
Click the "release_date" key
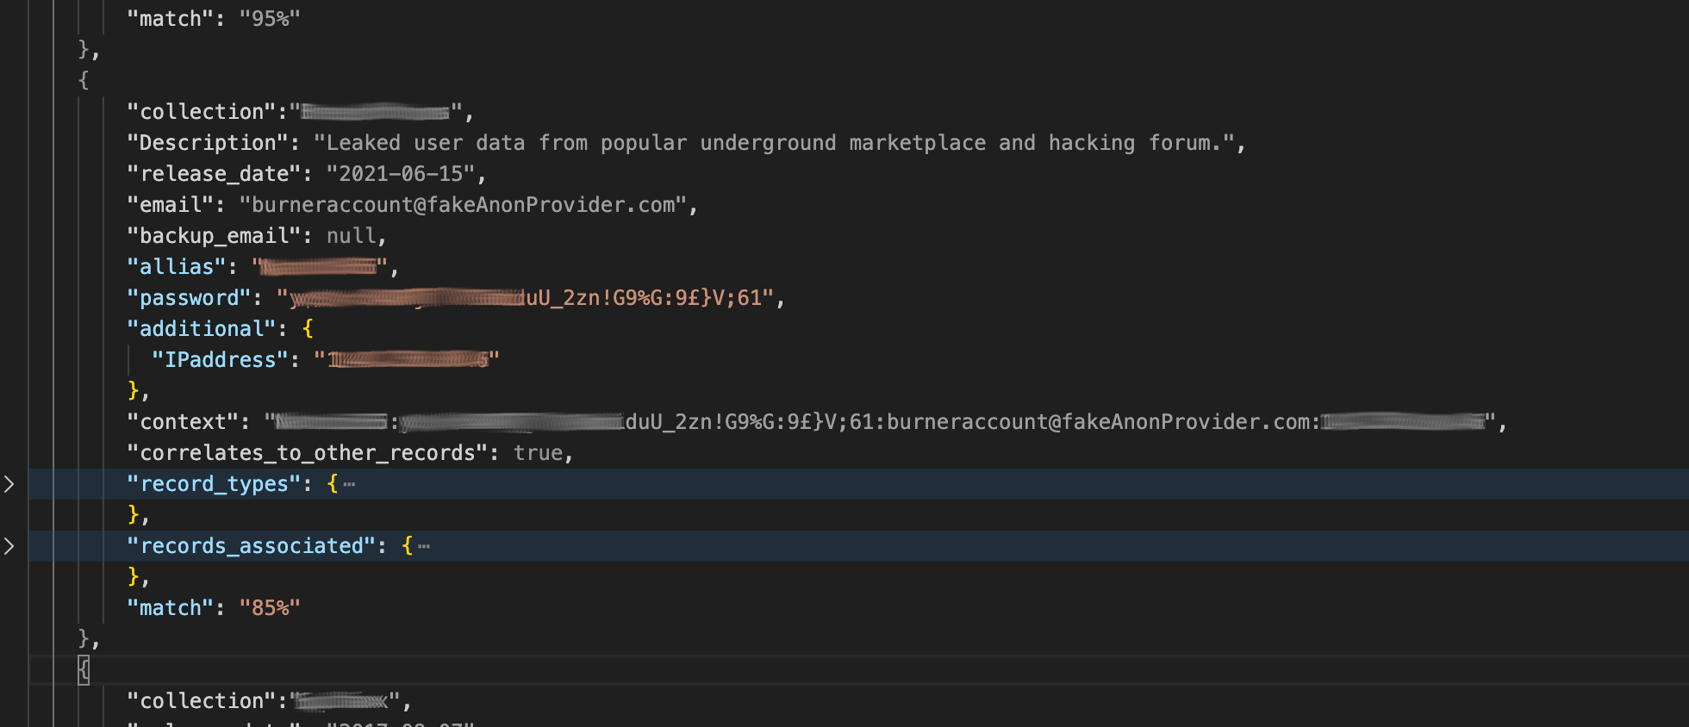click(214, 174)
